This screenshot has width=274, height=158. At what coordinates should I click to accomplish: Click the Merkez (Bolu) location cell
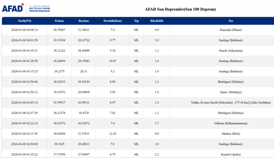point(231,134)
